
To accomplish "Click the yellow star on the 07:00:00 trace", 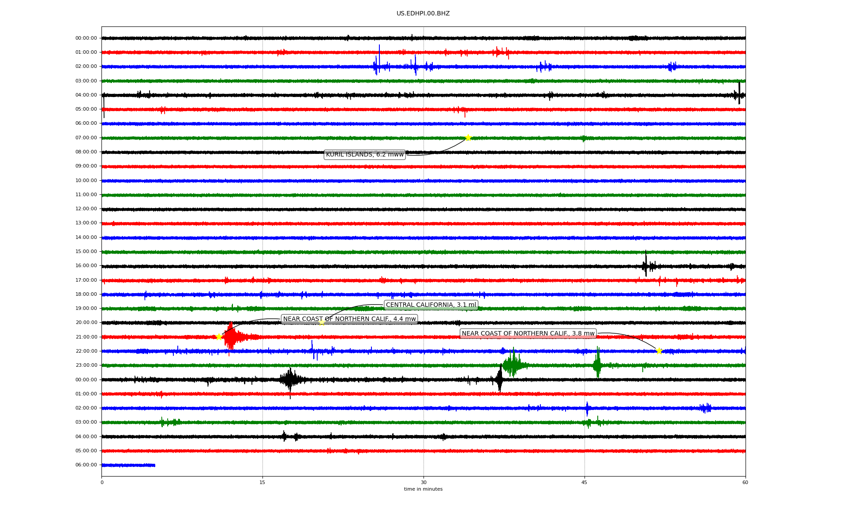I will [x=468, y=138].
